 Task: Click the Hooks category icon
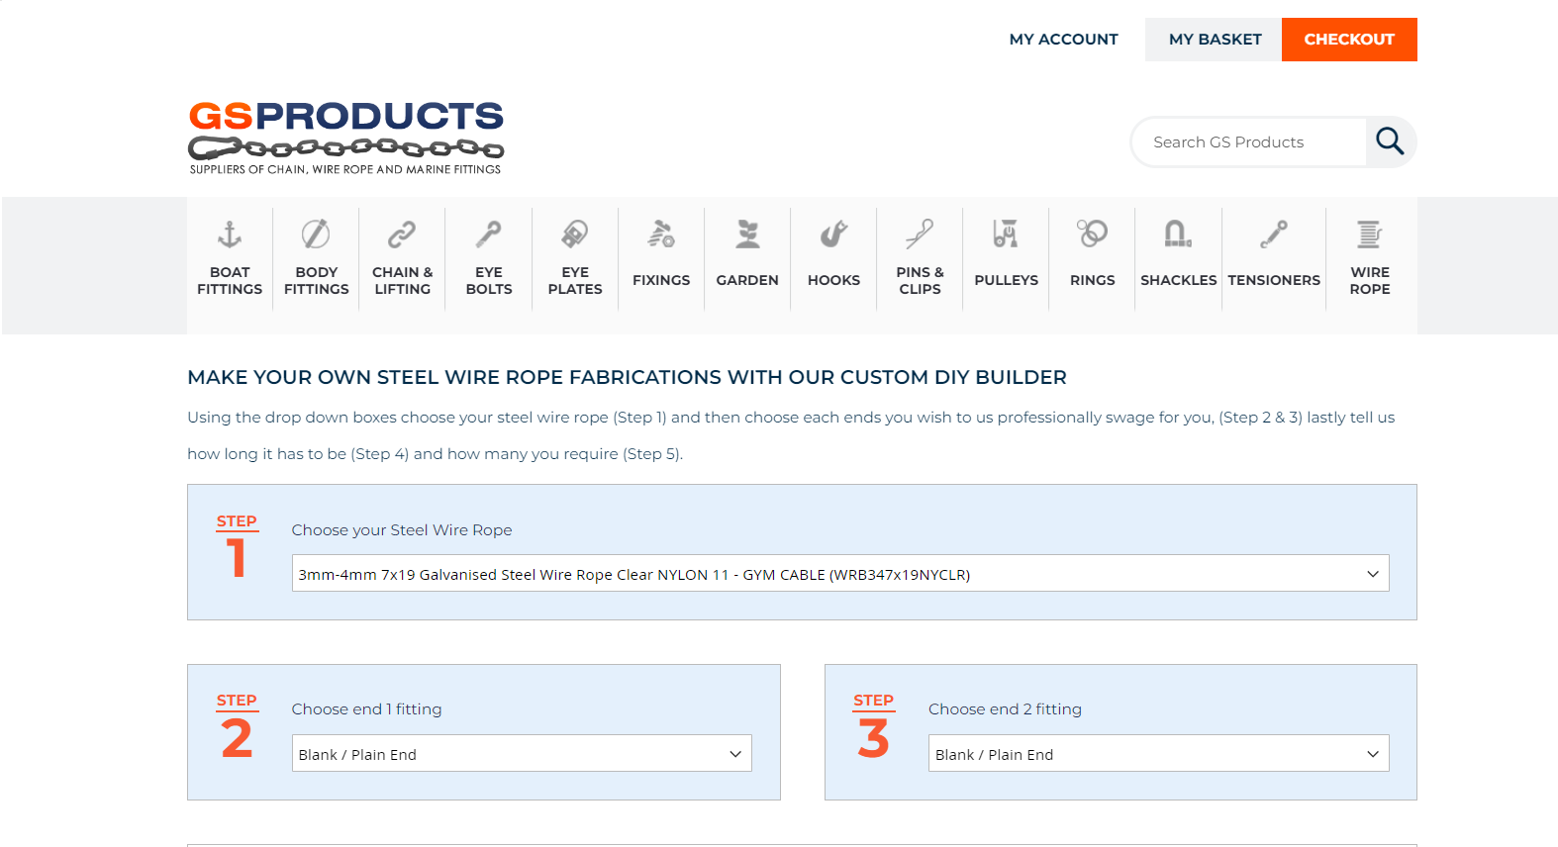pos(833,235)
